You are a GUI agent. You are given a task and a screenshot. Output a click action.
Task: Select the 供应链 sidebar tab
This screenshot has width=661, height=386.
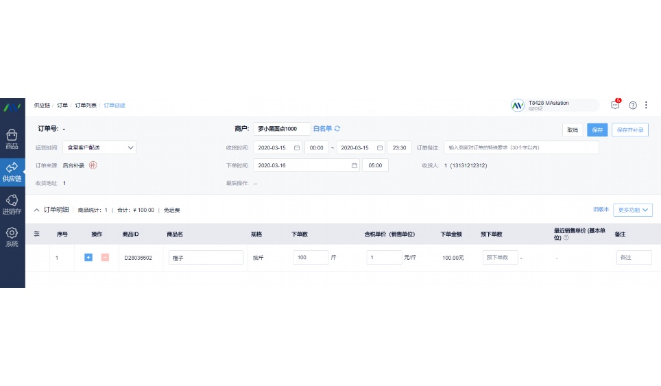(12, 171)
